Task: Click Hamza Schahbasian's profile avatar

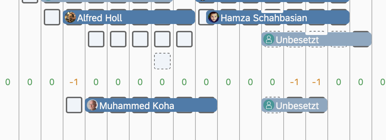Action: [x=214, y=17]
